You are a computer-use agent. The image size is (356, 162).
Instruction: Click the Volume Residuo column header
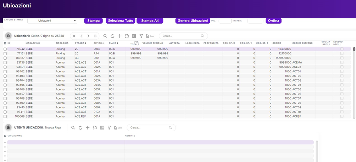click(x=152, y=43)
